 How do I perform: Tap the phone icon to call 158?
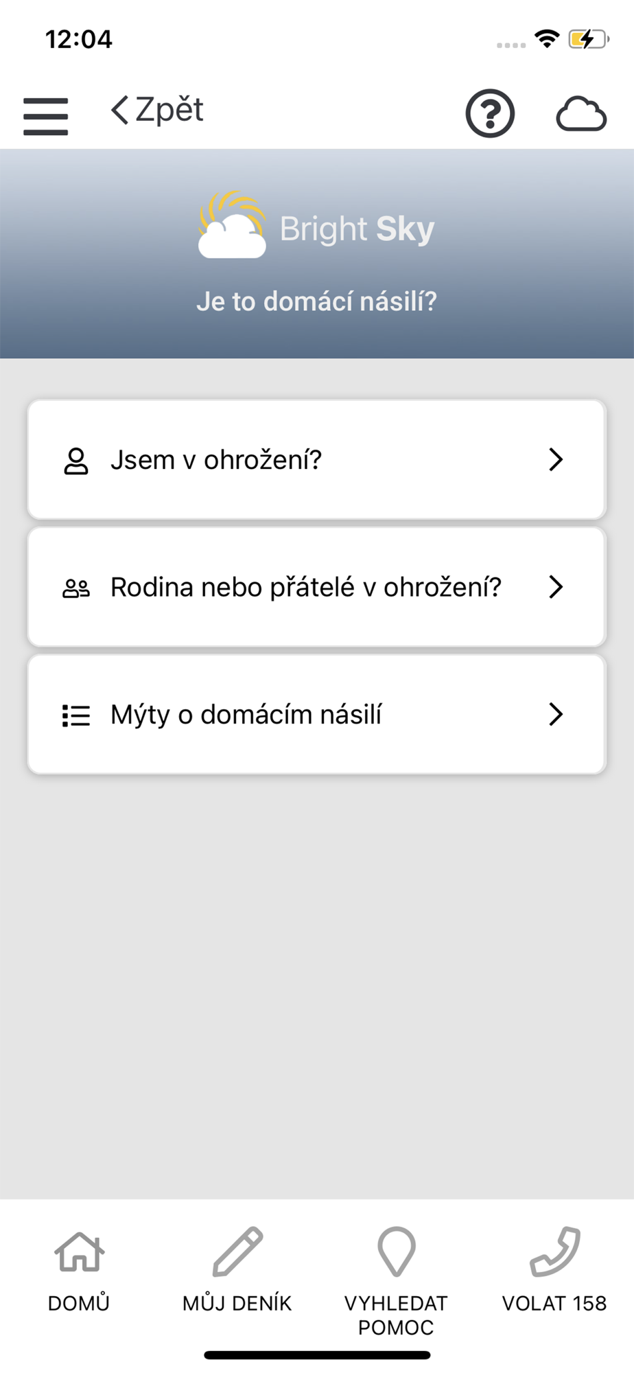(x=554, y=1252)
